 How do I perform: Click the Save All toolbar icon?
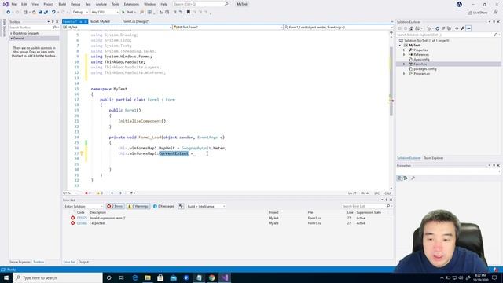pos(46,13)
